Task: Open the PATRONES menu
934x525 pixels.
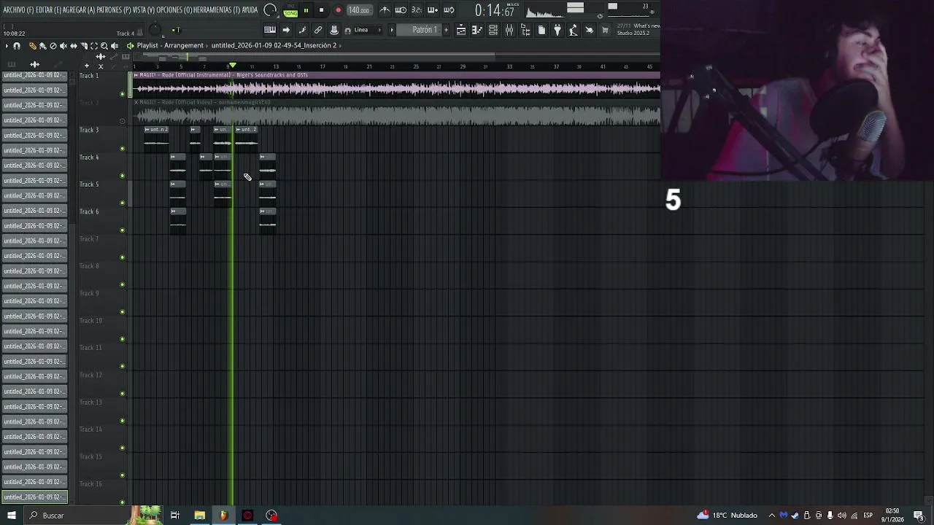Action: point(114,10)
